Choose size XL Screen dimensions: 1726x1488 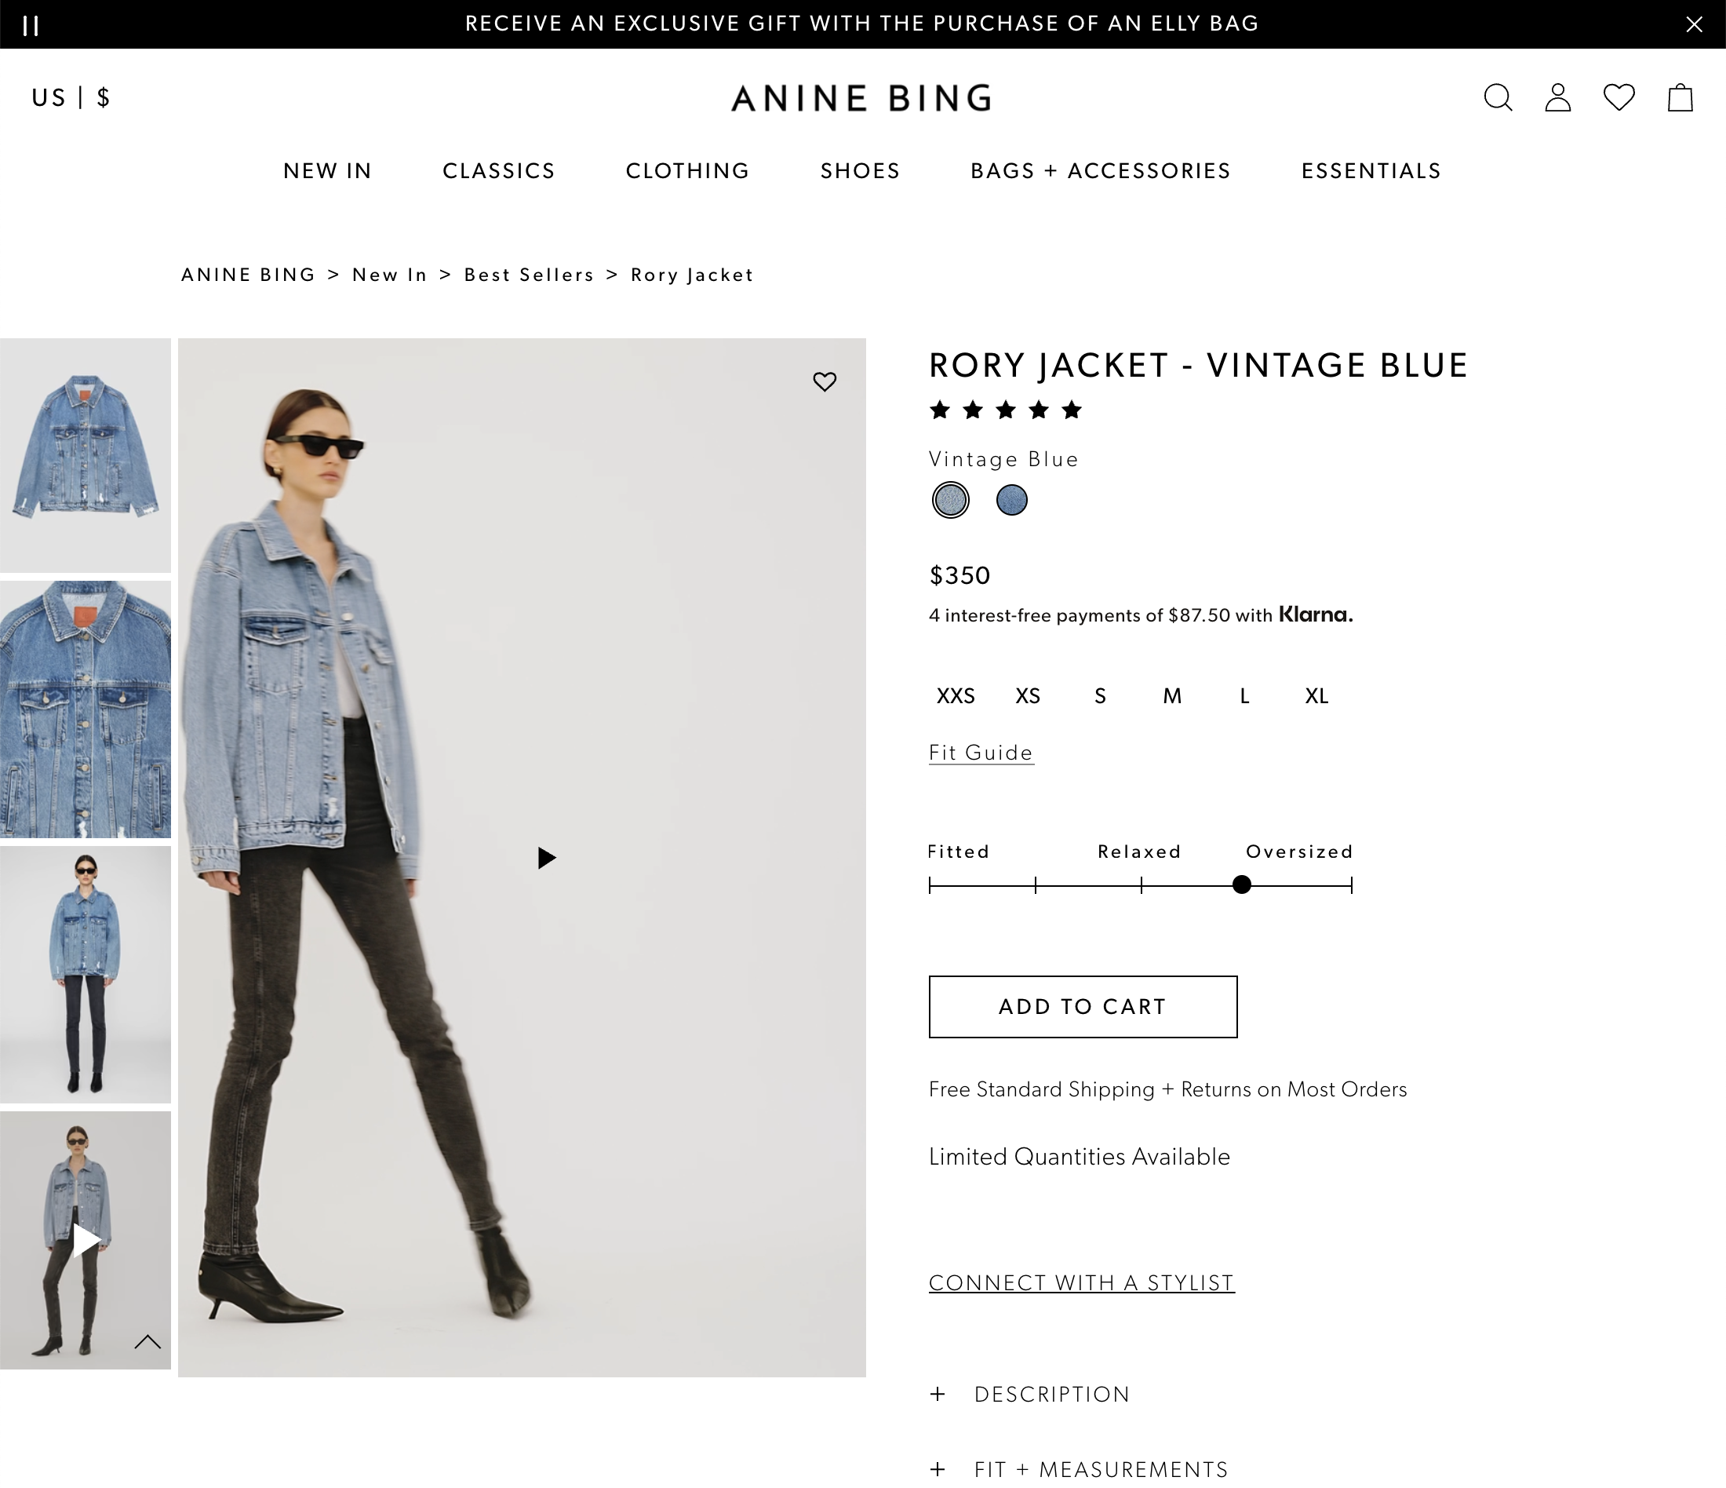pos(1316,695)
